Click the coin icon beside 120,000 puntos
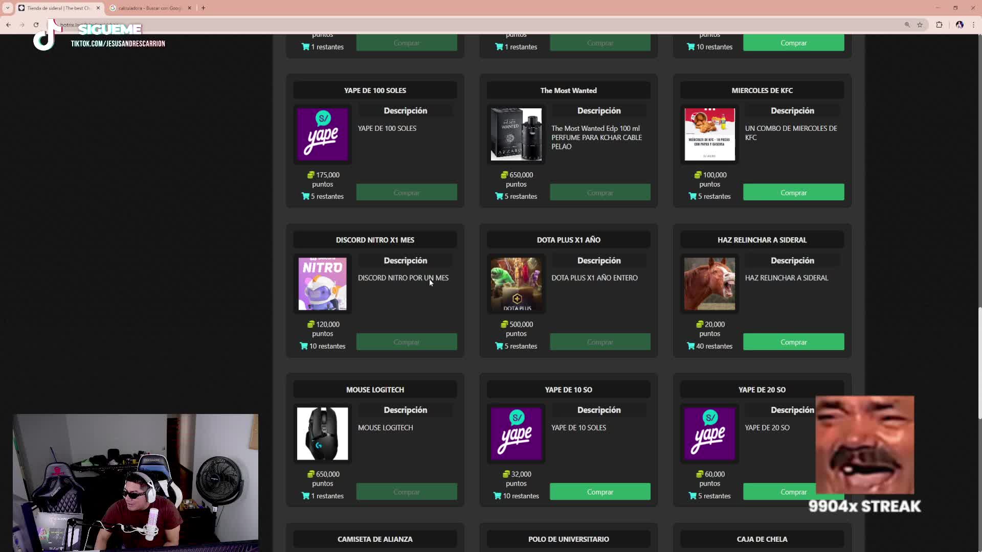Screen dimensions: 982x552 point(310,325)
